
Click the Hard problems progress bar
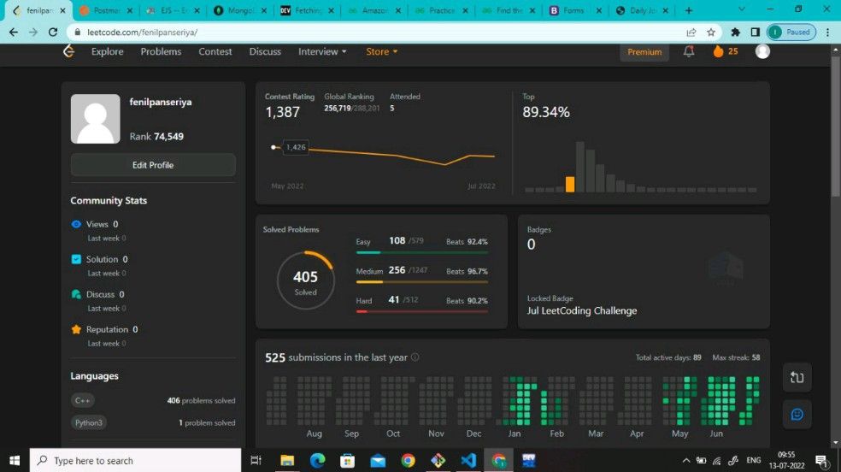pos(422,311)
